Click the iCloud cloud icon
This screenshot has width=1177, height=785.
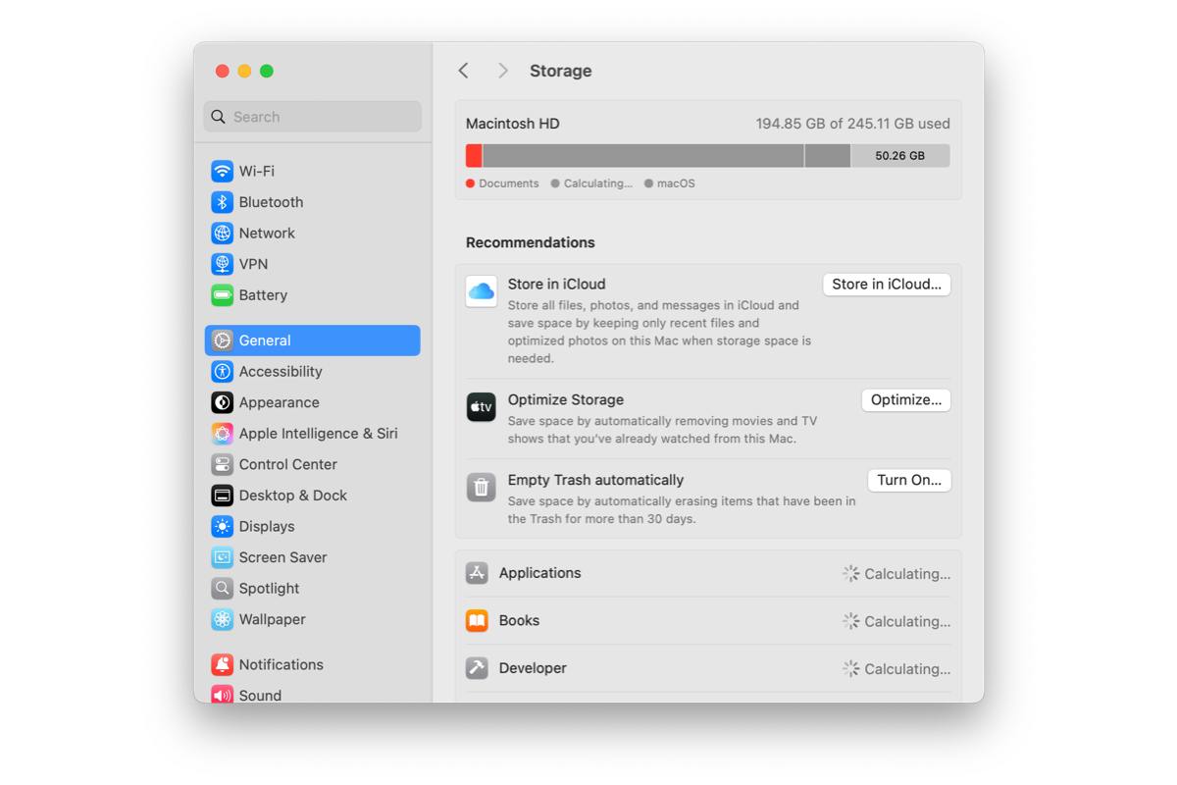coord(481,291)
